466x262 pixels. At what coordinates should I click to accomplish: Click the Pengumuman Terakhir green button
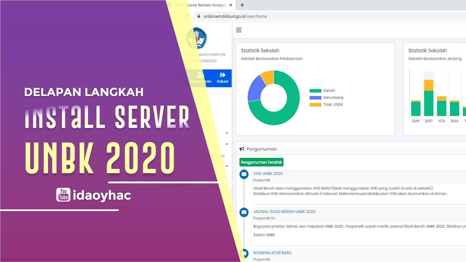click(261, 162)
